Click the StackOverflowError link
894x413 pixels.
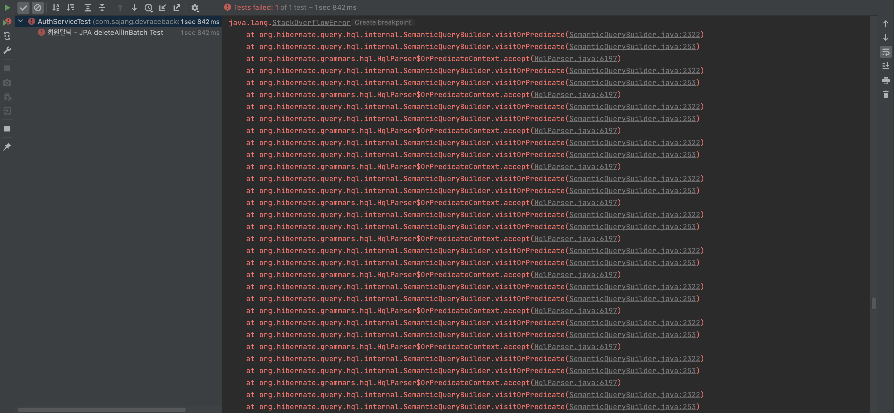coord(311,23)
